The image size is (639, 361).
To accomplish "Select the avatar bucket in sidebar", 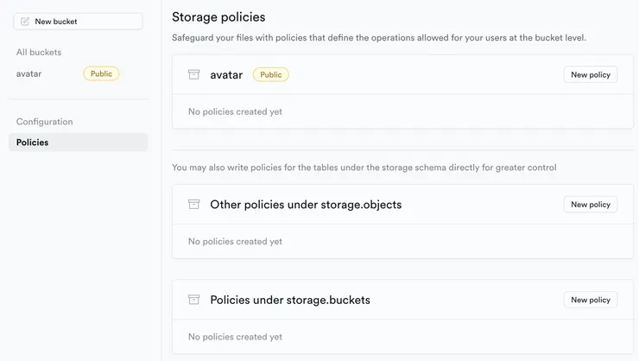I will [29, 73].
